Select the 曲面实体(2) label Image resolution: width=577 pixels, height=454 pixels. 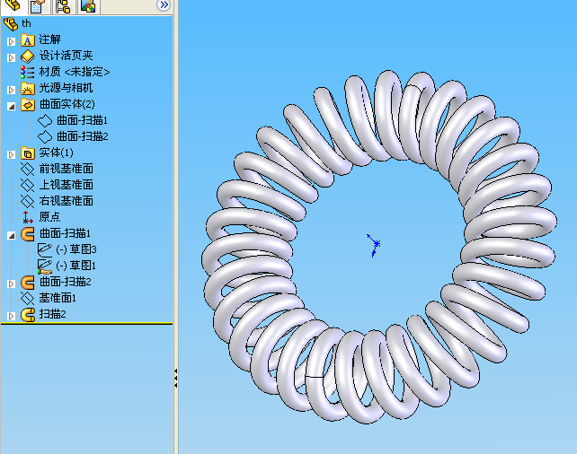(67, 104)
